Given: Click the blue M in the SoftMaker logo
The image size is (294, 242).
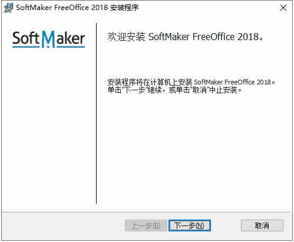Looking at the screenshot, I should [48, 39].
